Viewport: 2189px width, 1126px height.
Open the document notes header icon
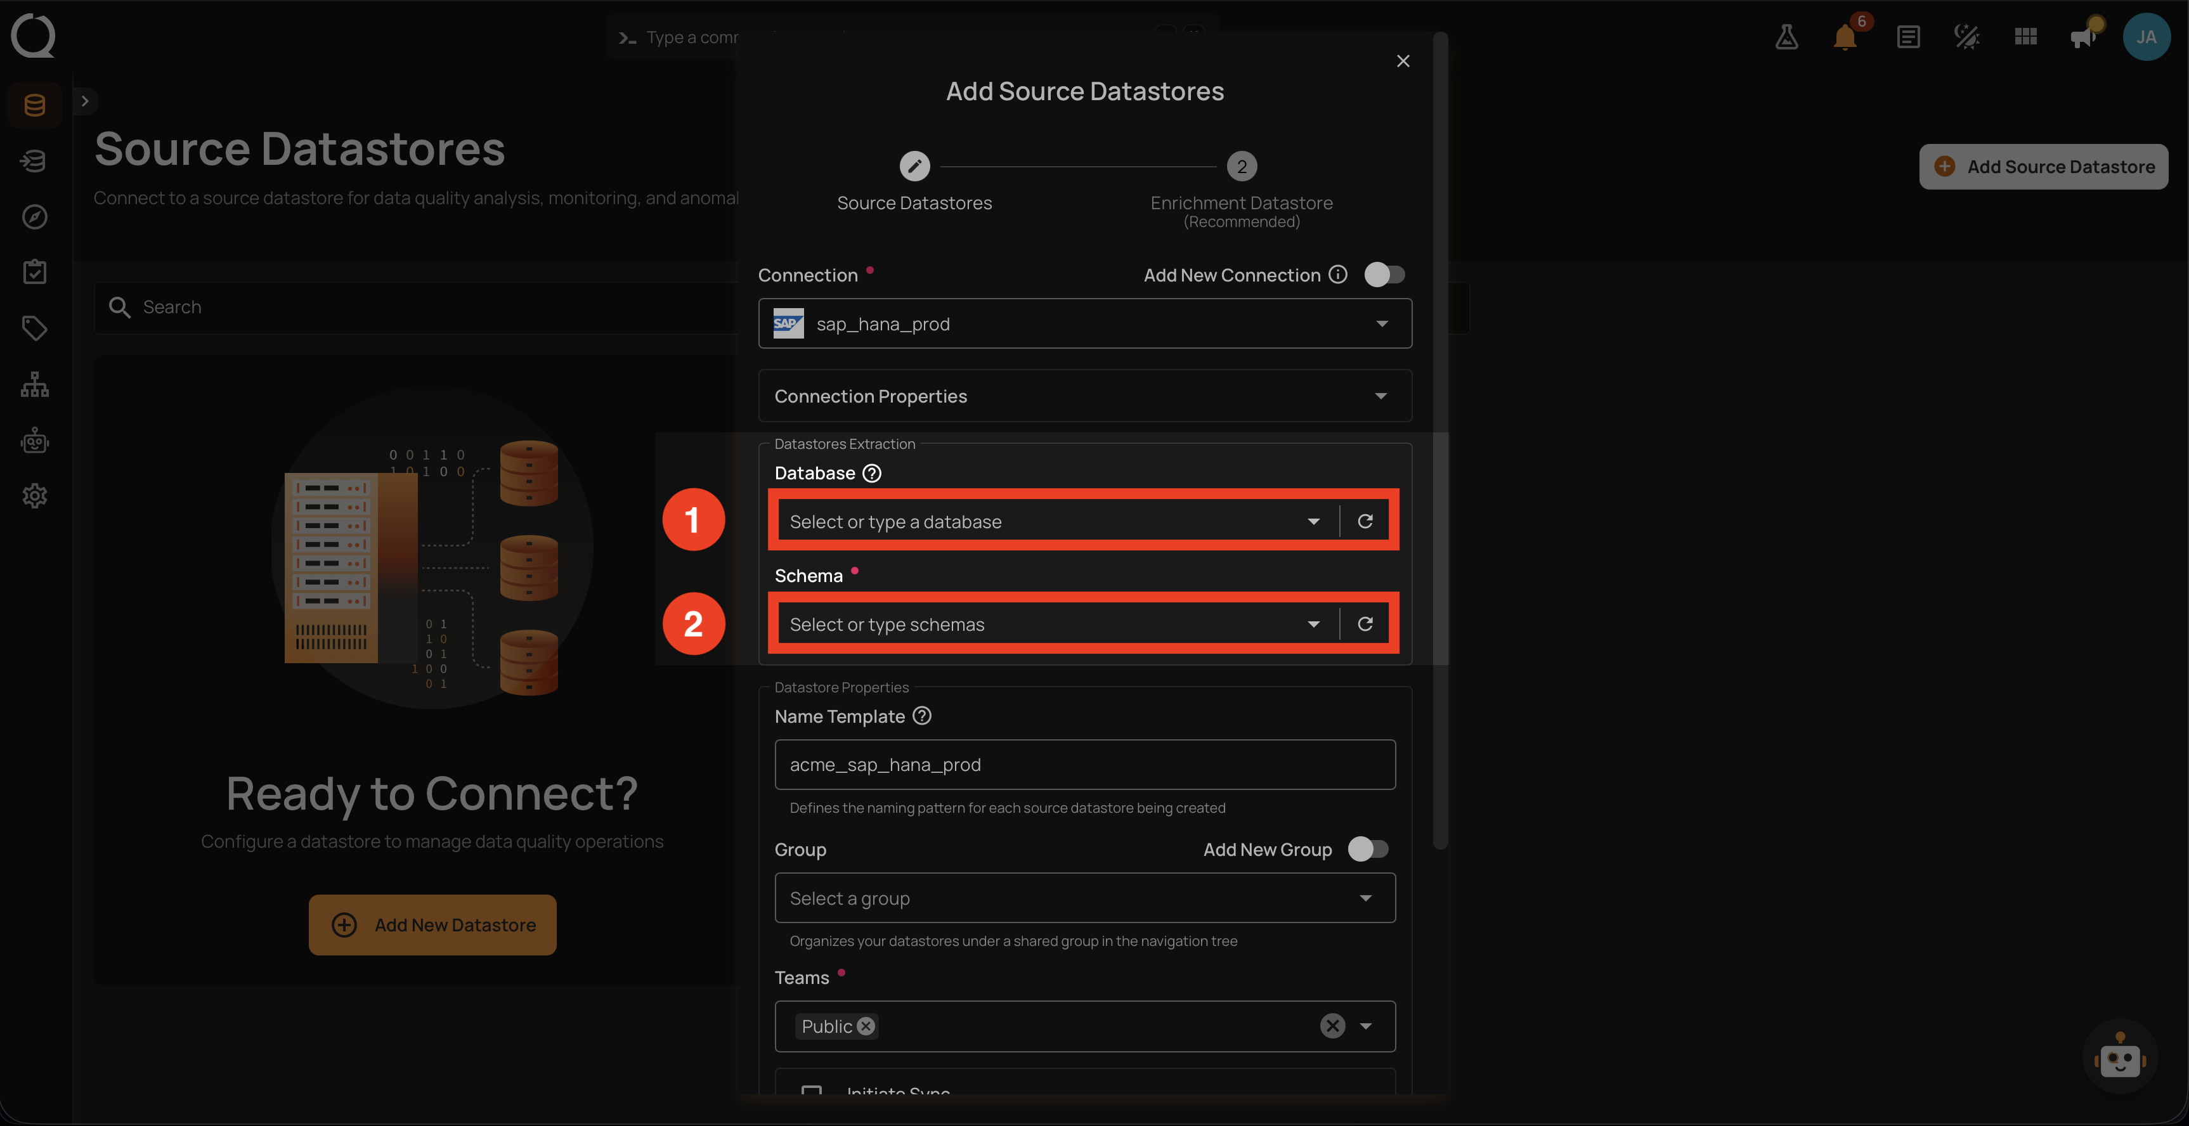tap(1907, 37)
